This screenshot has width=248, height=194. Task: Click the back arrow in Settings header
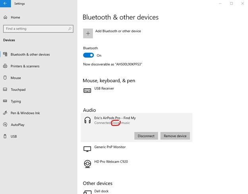click(x=5, y=4)
